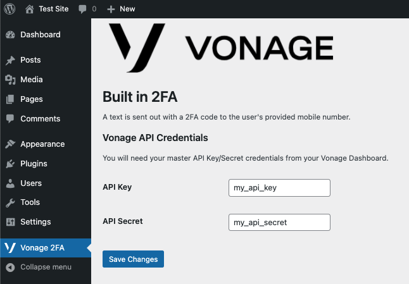
Task: Click the Pages stacked-sheets icon
Action: tap(10, 99)
